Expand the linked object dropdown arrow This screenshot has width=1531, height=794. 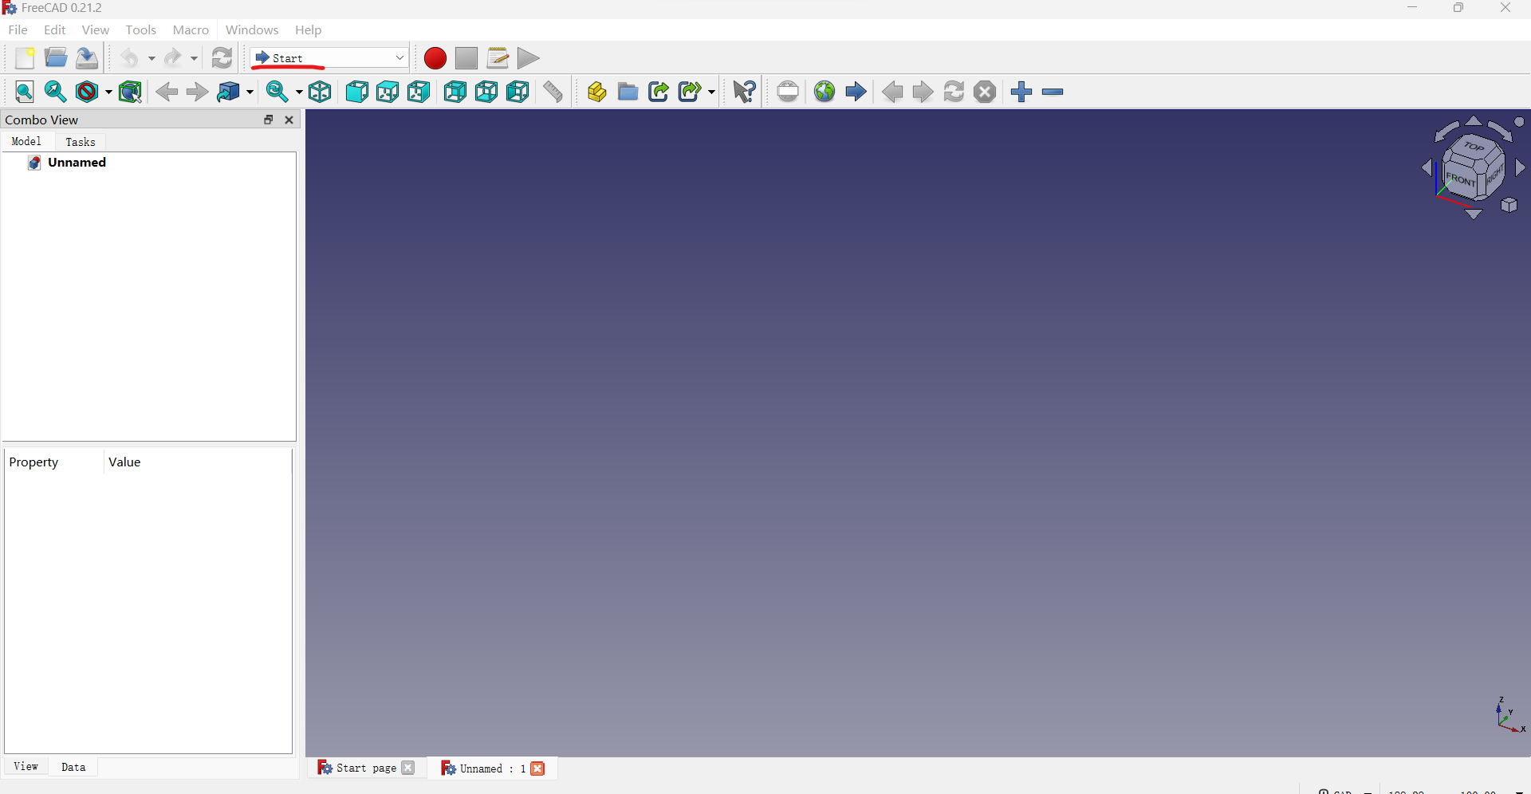tap(250, 92)
